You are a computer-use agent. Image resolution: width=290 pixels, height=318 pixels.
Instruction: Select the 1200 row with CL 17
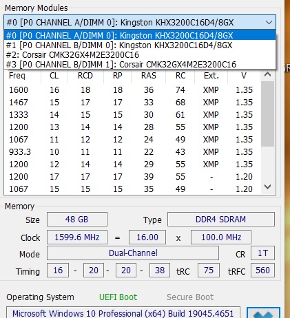[x=132, y=177]
